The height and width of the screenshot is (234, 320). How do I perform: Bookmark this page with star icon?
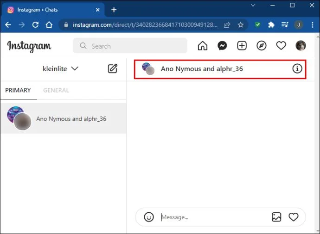pos(241,25)
